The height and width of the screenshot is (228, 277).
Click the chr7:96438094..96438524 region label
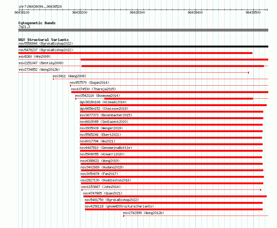click(40, 7)
